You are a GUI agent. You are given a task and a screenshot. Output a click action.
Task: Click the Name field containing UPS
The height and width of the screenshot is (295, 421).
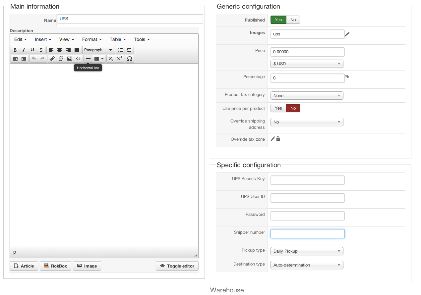pos(130,19)
